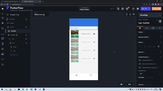Toggle the canvas keyboard shortcuts icon
This screenshot has width=163, height=91.
121,84
